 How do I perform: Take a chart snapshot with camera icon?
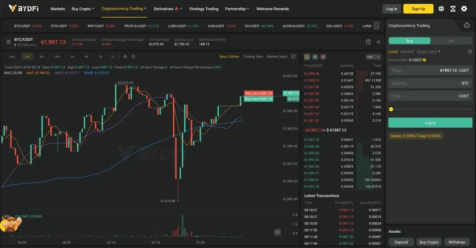pyautogui.click(x=133, y=56)
